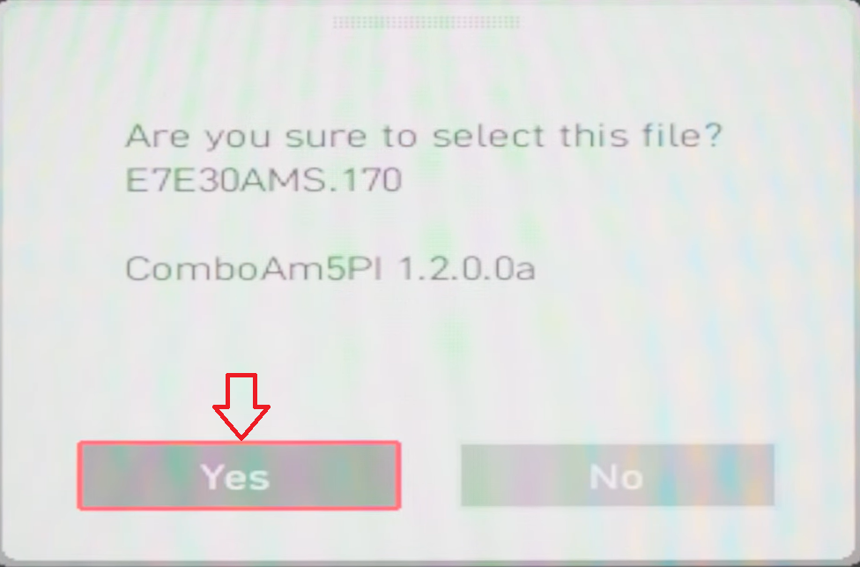This screenshot has height=567, width=860.
Task: Click the No button to cancel
Action: [617, 475]
